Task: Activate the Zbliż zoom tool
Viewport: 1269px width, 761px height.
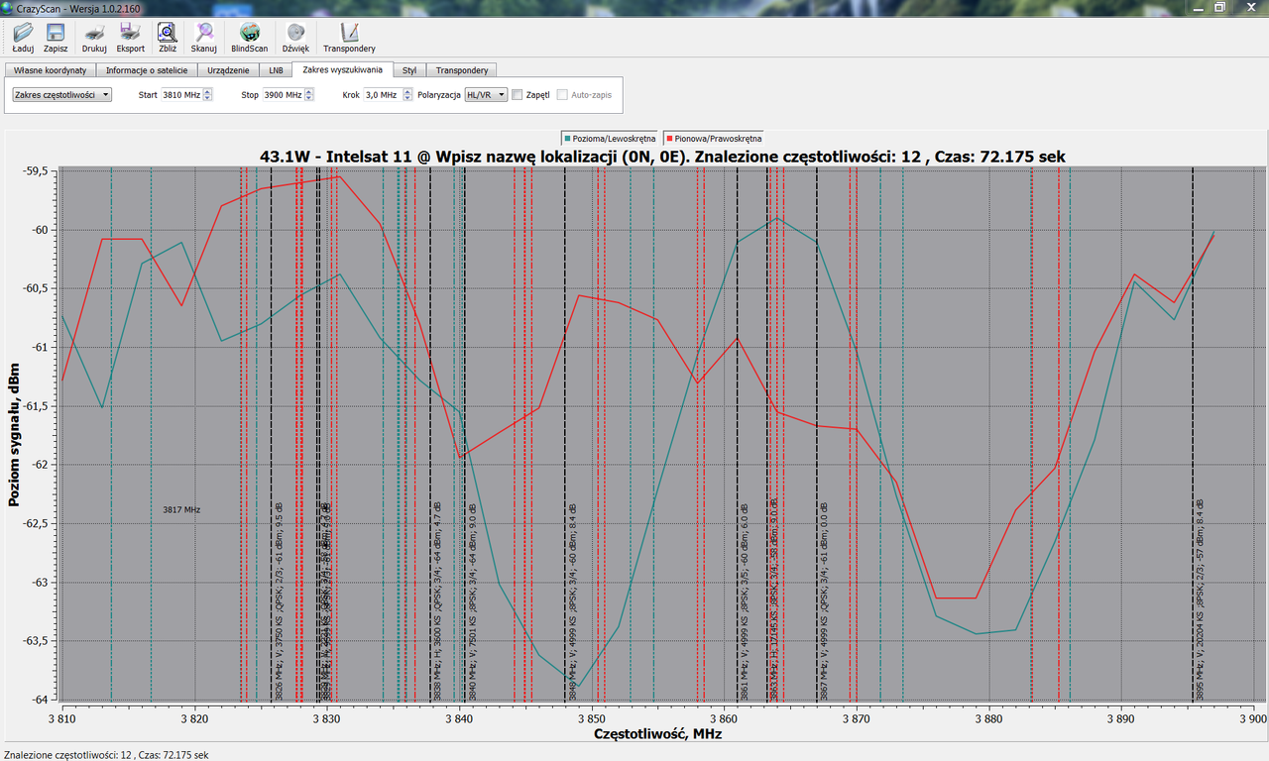Action: pos(168,38)
